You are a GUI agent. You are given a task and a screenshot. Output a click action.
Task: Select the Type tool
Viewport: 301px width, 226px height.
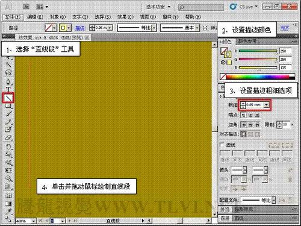tap(8, 90)
